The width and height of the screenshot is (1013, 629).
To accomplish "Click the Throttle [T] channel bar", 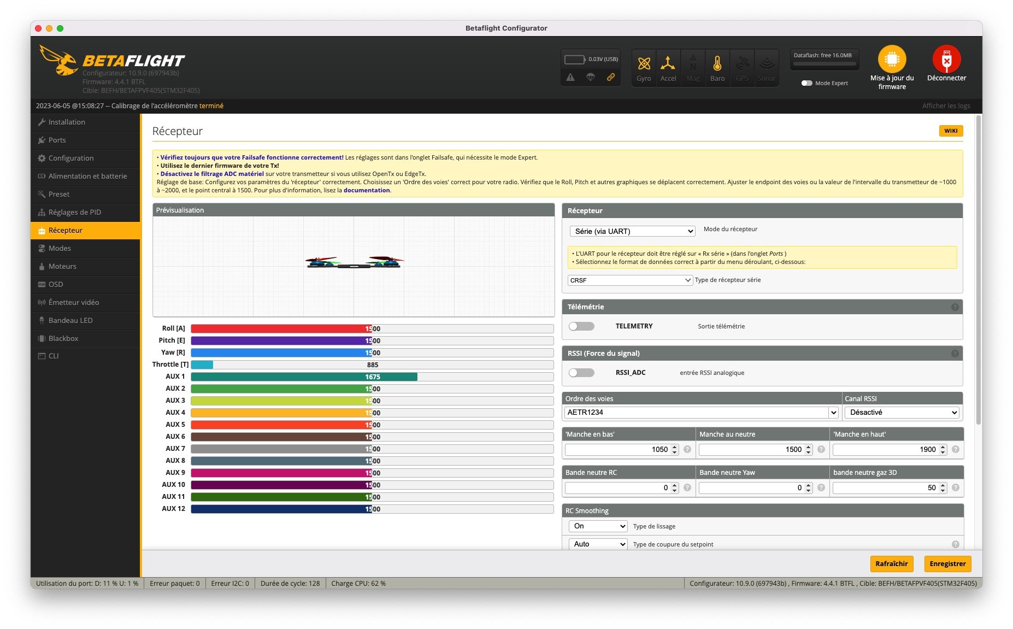I will pos(372,365).
